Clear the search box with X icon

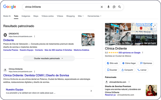click(102, 7)
